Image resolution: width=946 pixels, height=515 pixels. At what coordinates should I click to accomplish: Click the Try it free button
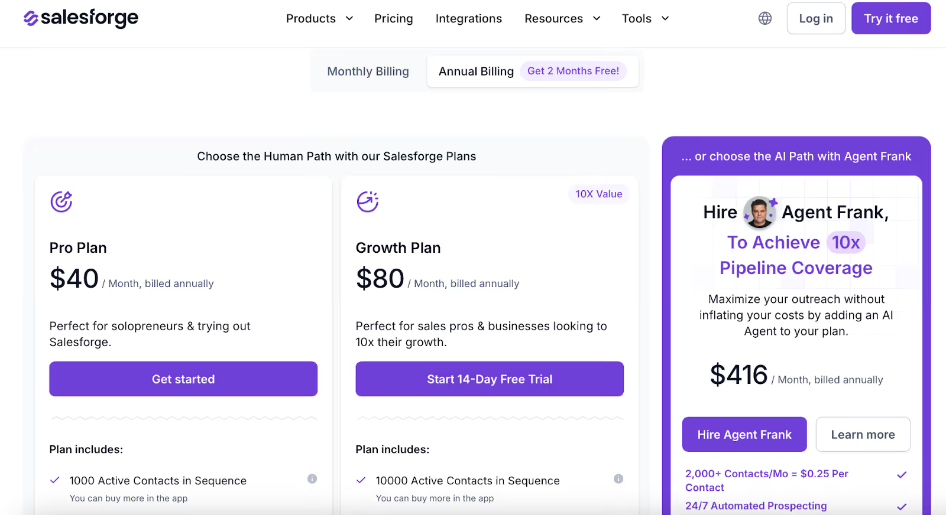coord(890,18)
